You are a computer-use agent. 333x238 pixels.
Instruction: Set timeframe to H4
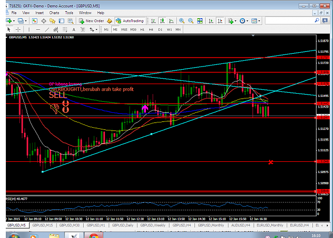click(151, 29)
